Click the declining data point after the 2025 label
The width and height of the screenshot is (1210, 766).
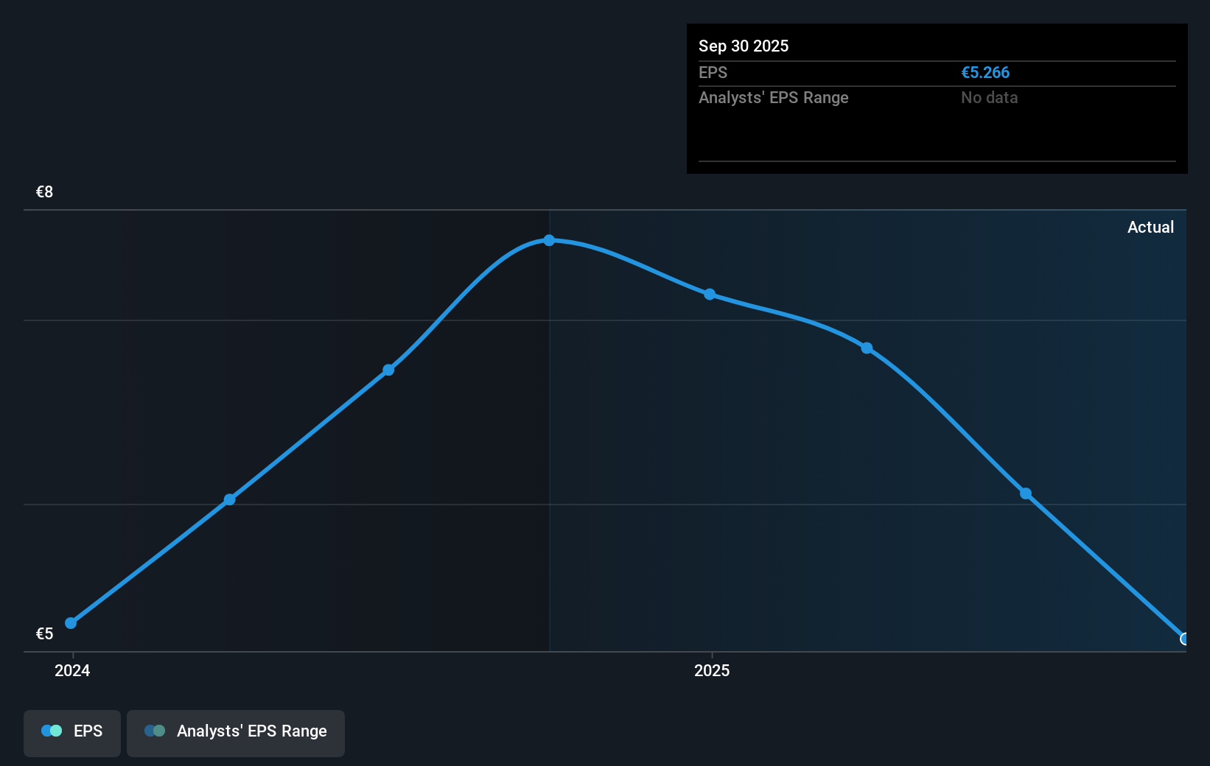tap(867, 348)
